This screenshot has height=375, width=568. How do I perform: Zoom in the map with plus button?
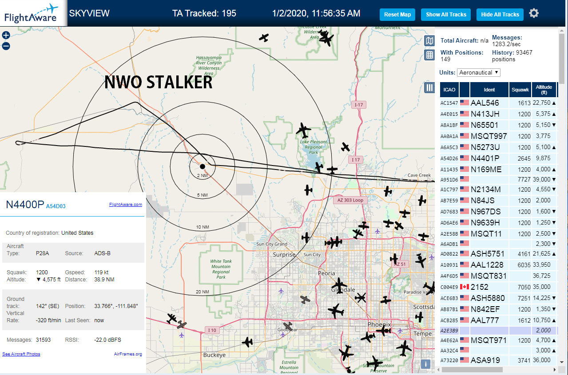[6, 36]
